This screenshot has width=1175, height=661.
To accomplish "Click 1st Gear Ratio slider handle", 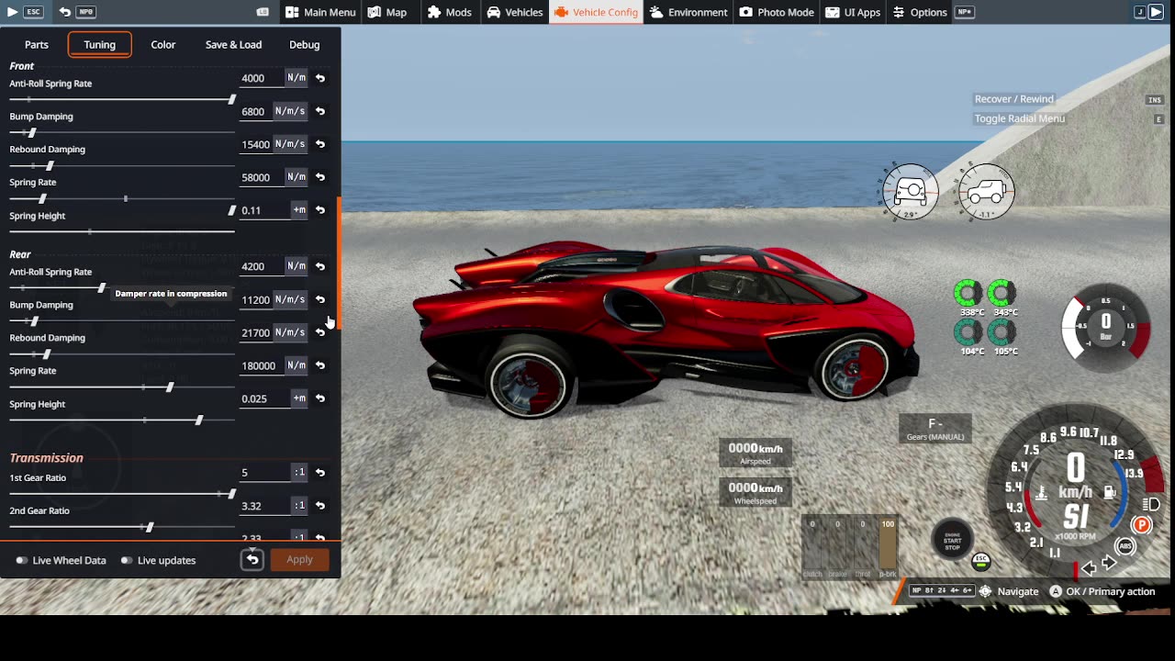I will click(x=231, y=494).
